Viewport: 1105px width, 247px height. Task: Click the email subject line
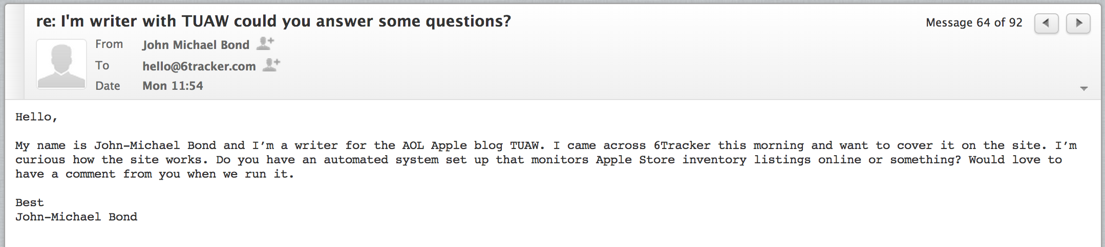pyautogui.click(x=273, y=21)
